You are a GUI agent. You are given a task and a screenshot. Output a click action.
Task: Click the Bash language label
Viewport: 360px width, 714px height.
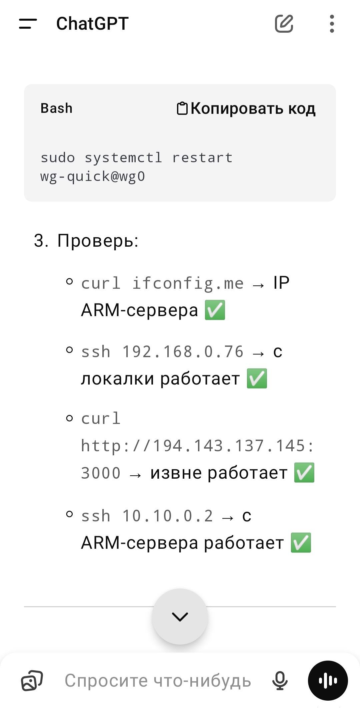[x=56, y=108]
